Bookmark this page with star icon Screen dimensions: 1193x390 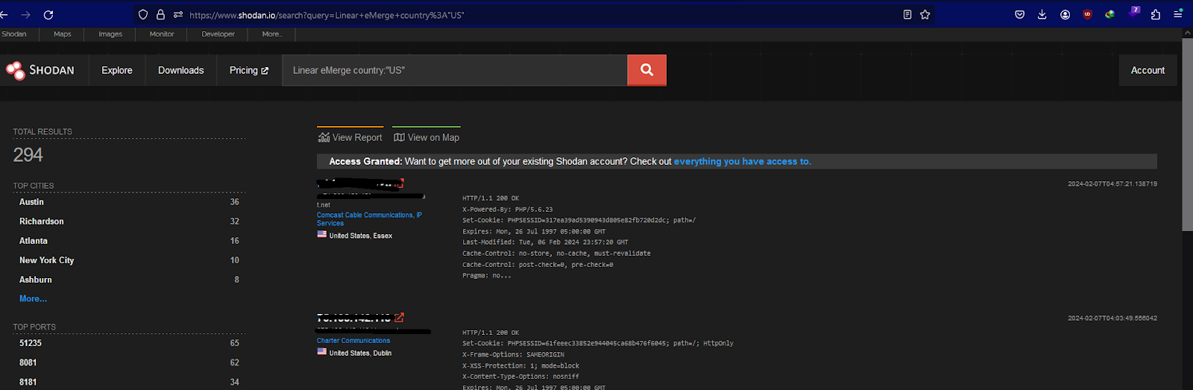925,15
